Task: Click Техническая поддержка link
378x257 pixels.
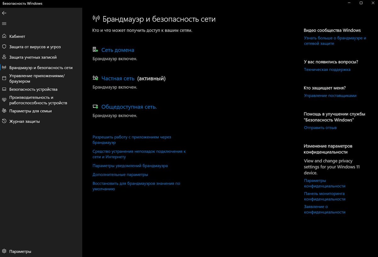Action: [x=327, y=69]
